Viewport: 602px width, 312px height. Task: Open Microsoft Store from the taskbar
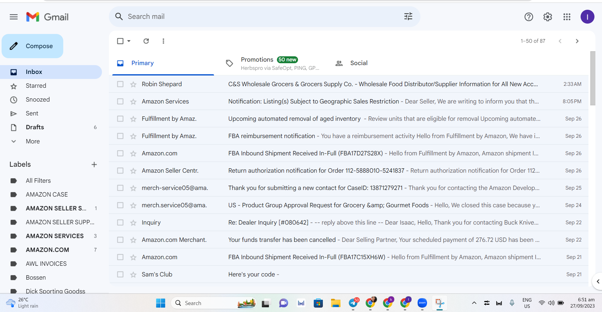point(318,303)
